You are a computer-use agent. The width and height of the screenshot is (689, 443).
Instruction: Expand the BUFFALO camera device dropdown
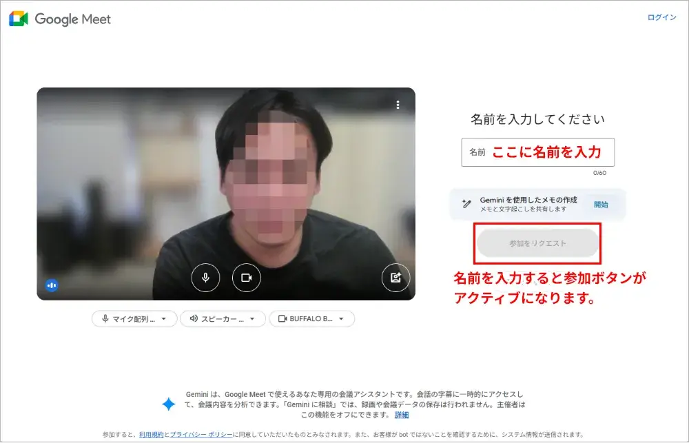coord(341,318)
